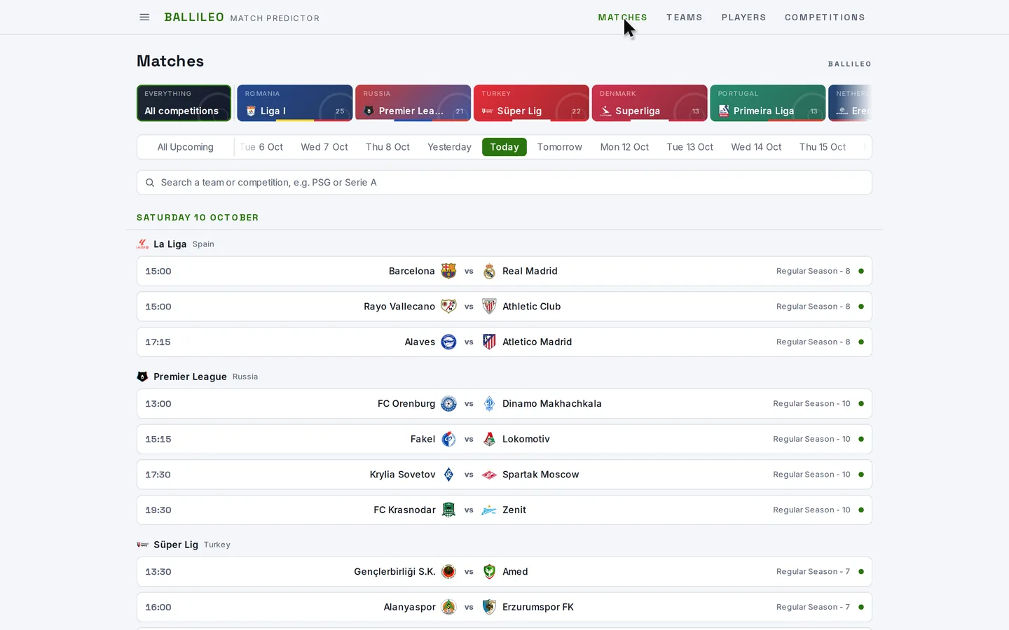Filter by Portugal Primeira Liga card
Viewport: 1009px width, 630px height.
[x=768, y=103]
